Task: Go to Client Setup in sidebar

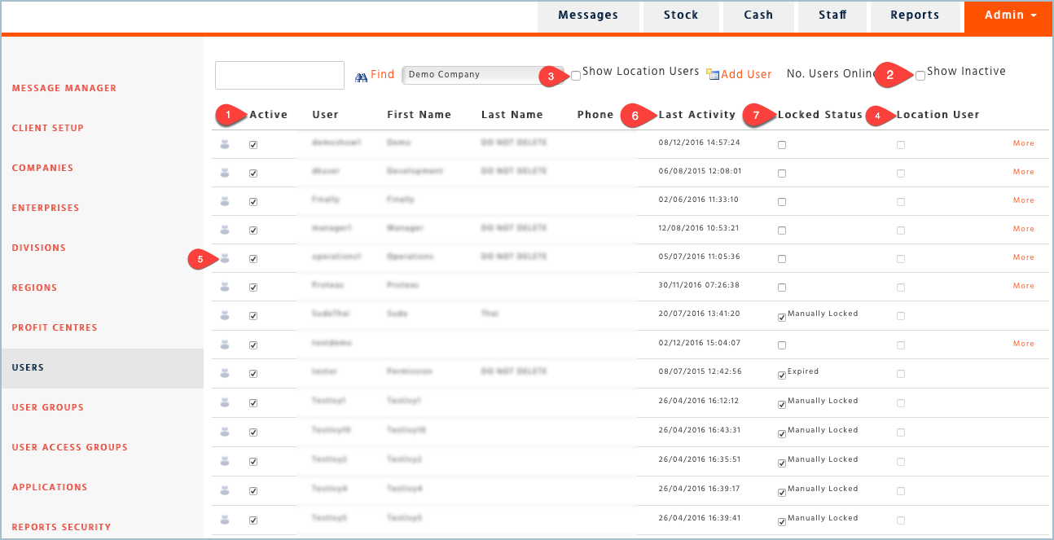Action: 48,128
